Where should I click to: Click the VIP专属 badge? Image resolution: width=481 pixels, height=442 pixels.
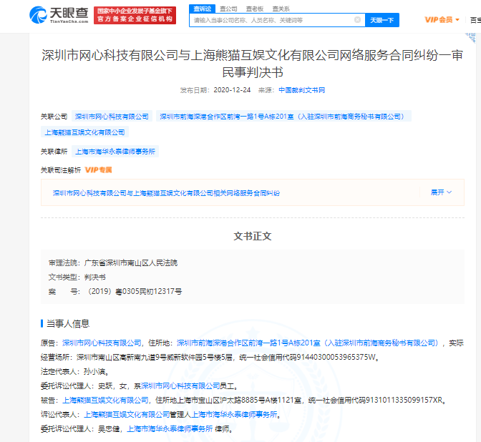click(x=98, y=170)
